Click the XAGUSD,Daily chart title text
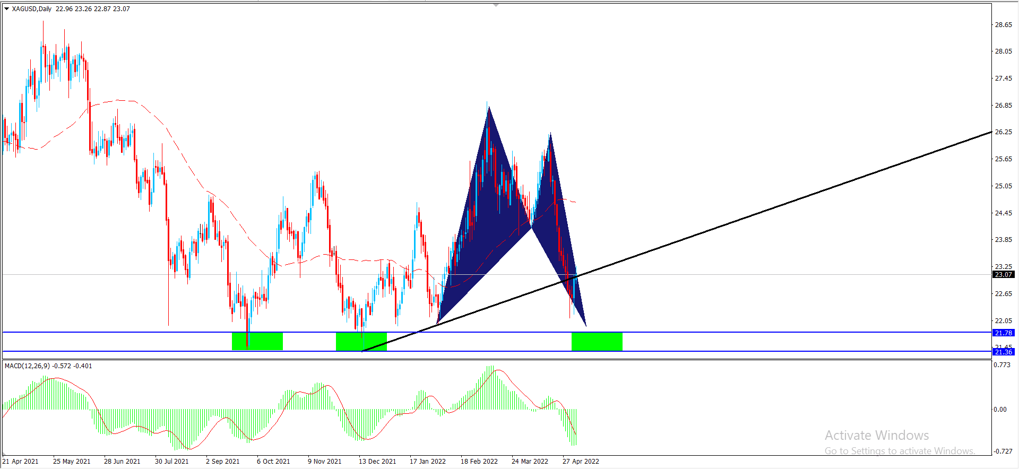 click(x=32, y=9)
